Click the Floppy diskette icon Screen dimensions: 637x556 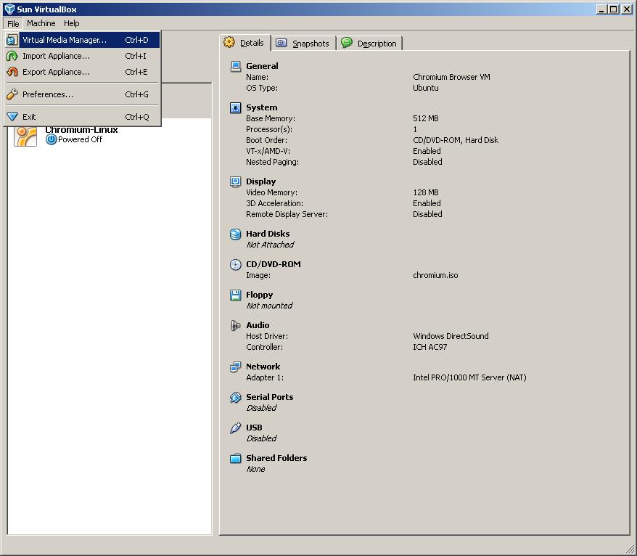click(x=235, y=295)
